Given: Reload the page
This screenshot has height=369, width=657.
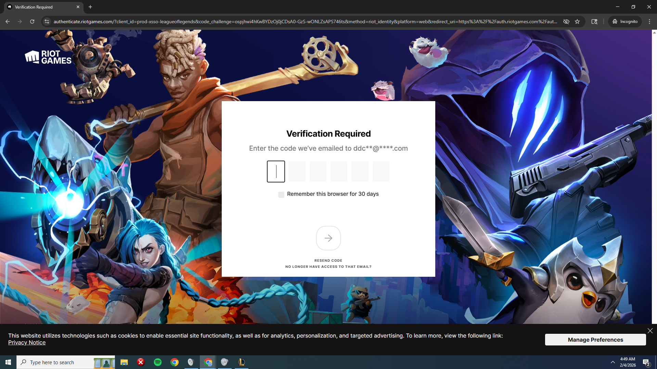Looking at the screenshot, I should tap(32, 22).
